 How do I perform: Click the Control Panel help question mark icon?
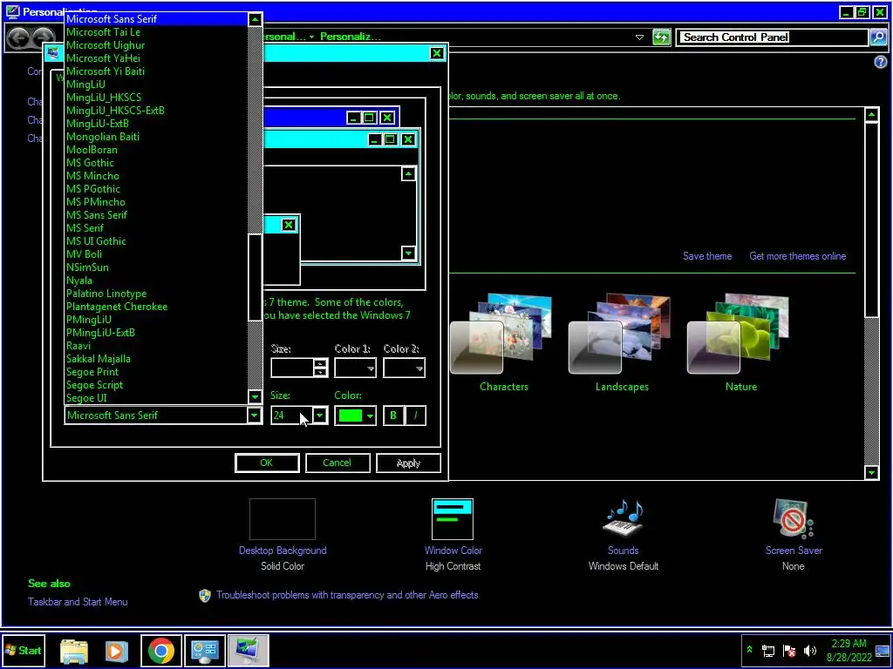tap(881, 62)
